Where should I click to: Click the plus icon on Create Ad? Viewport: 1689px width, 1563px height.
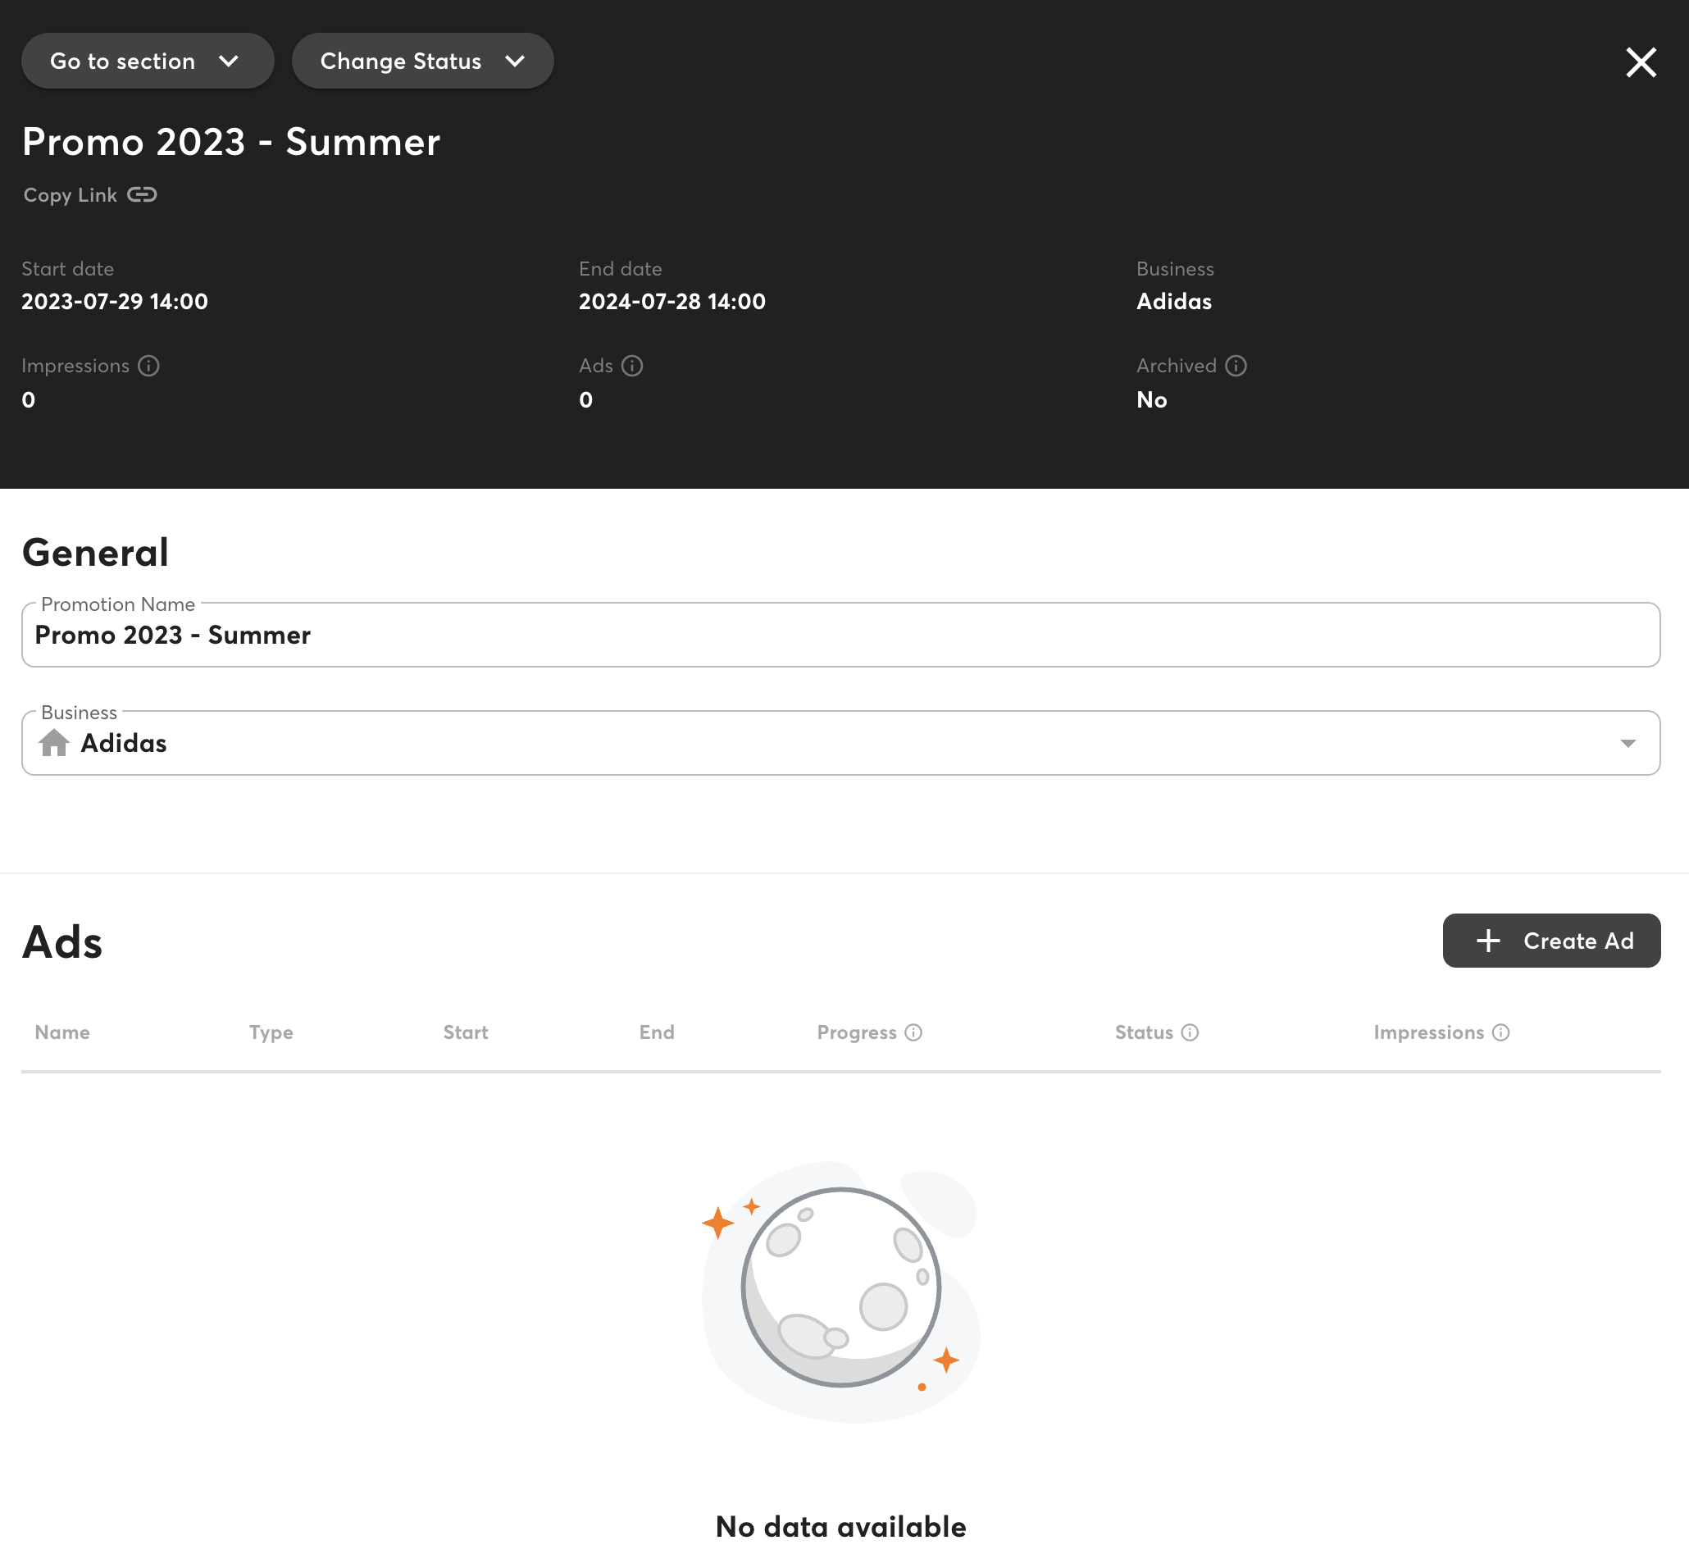coord(1487,941)
